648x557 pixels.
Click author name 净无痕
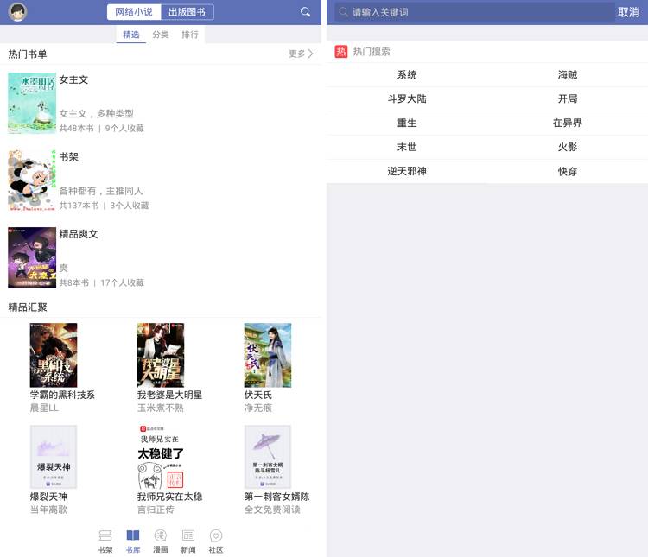coord(257,408)
